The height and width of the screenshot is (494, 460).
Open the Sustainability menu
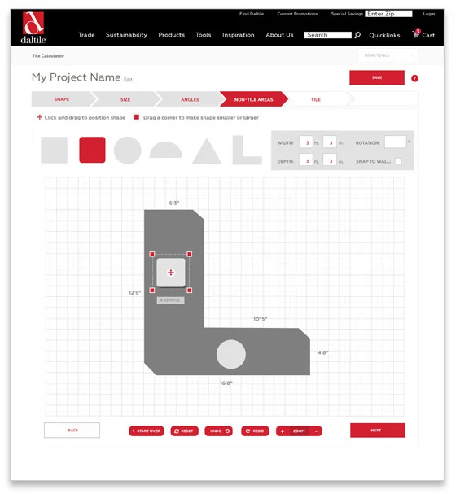[x=126, y=35]
